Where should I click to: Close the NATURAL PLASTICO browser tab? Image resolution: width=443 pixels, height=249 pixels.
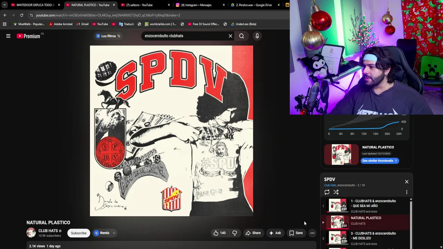[114, 5]
